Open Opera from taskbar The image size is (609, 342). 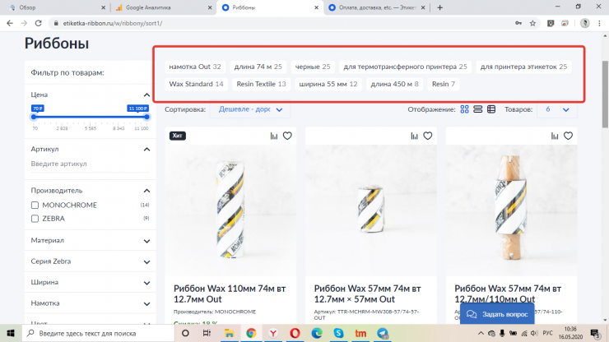pos(295,333)
